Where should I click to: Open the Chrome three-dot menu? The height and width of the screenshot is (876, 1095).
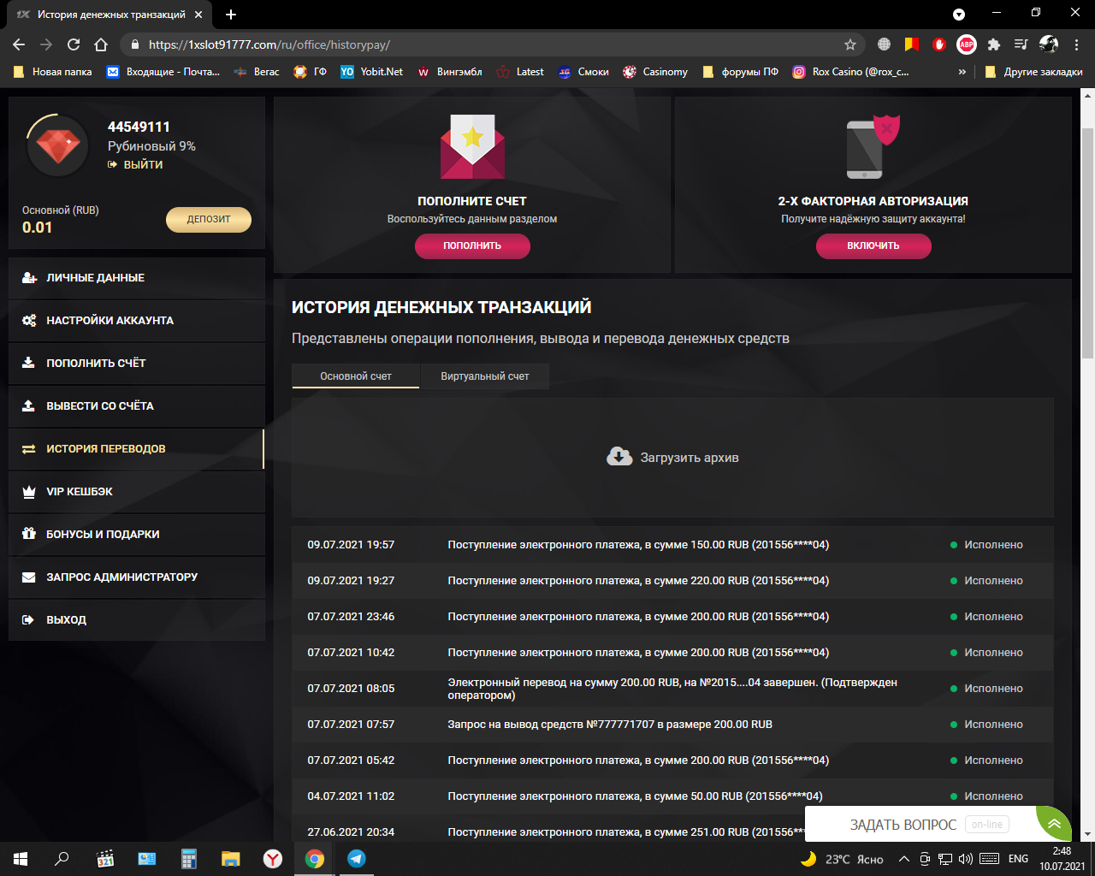tap(1077, 44)
